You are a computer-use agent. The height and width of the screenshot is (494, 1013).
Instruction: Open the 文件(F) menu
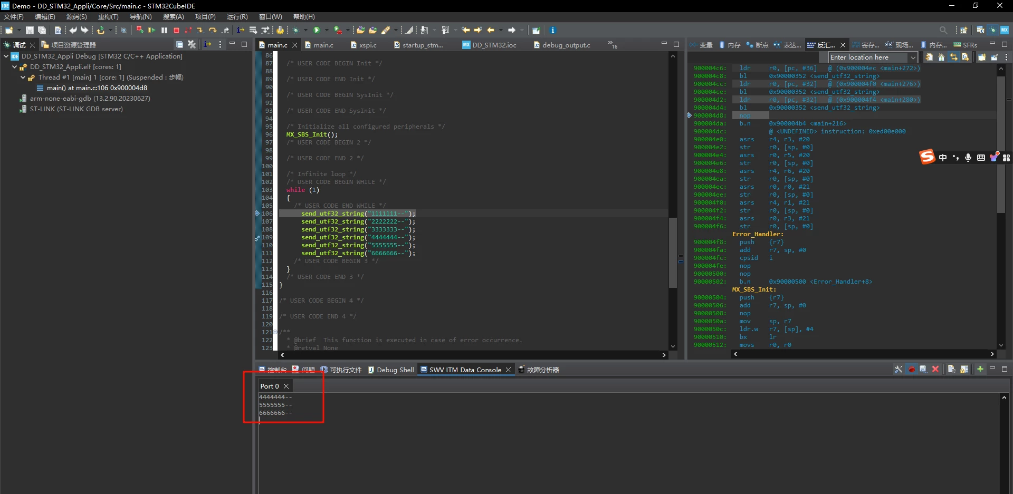pos(14,17)
